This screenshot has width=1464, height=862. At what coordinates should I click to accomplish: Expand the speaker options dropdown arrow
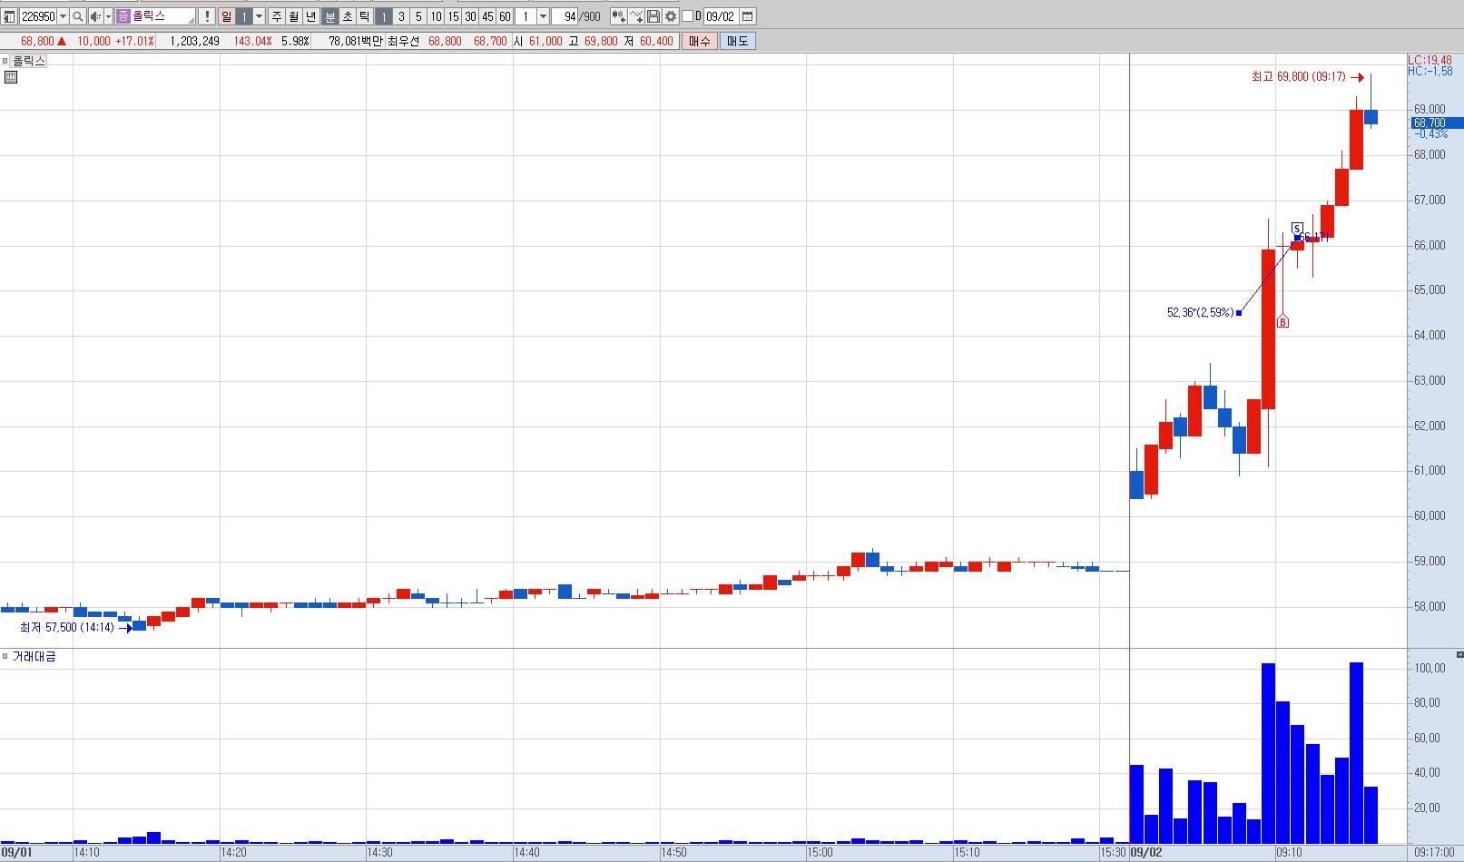[108, 16]
